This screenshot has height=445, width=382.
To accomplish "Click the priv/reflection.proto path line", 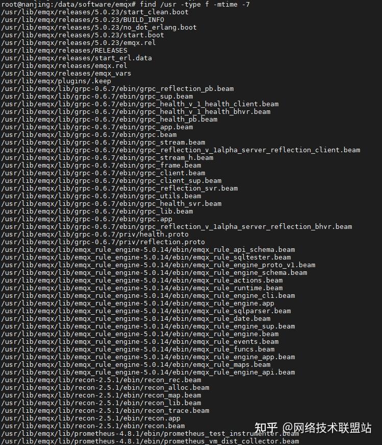I will 103,242.
